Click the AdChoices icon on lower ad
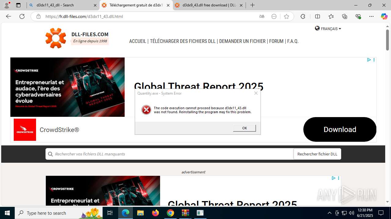Viewport: 391px width, 219px height. coord(334,178)
